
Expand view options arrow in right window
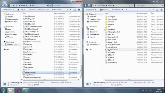click(153, 10)
